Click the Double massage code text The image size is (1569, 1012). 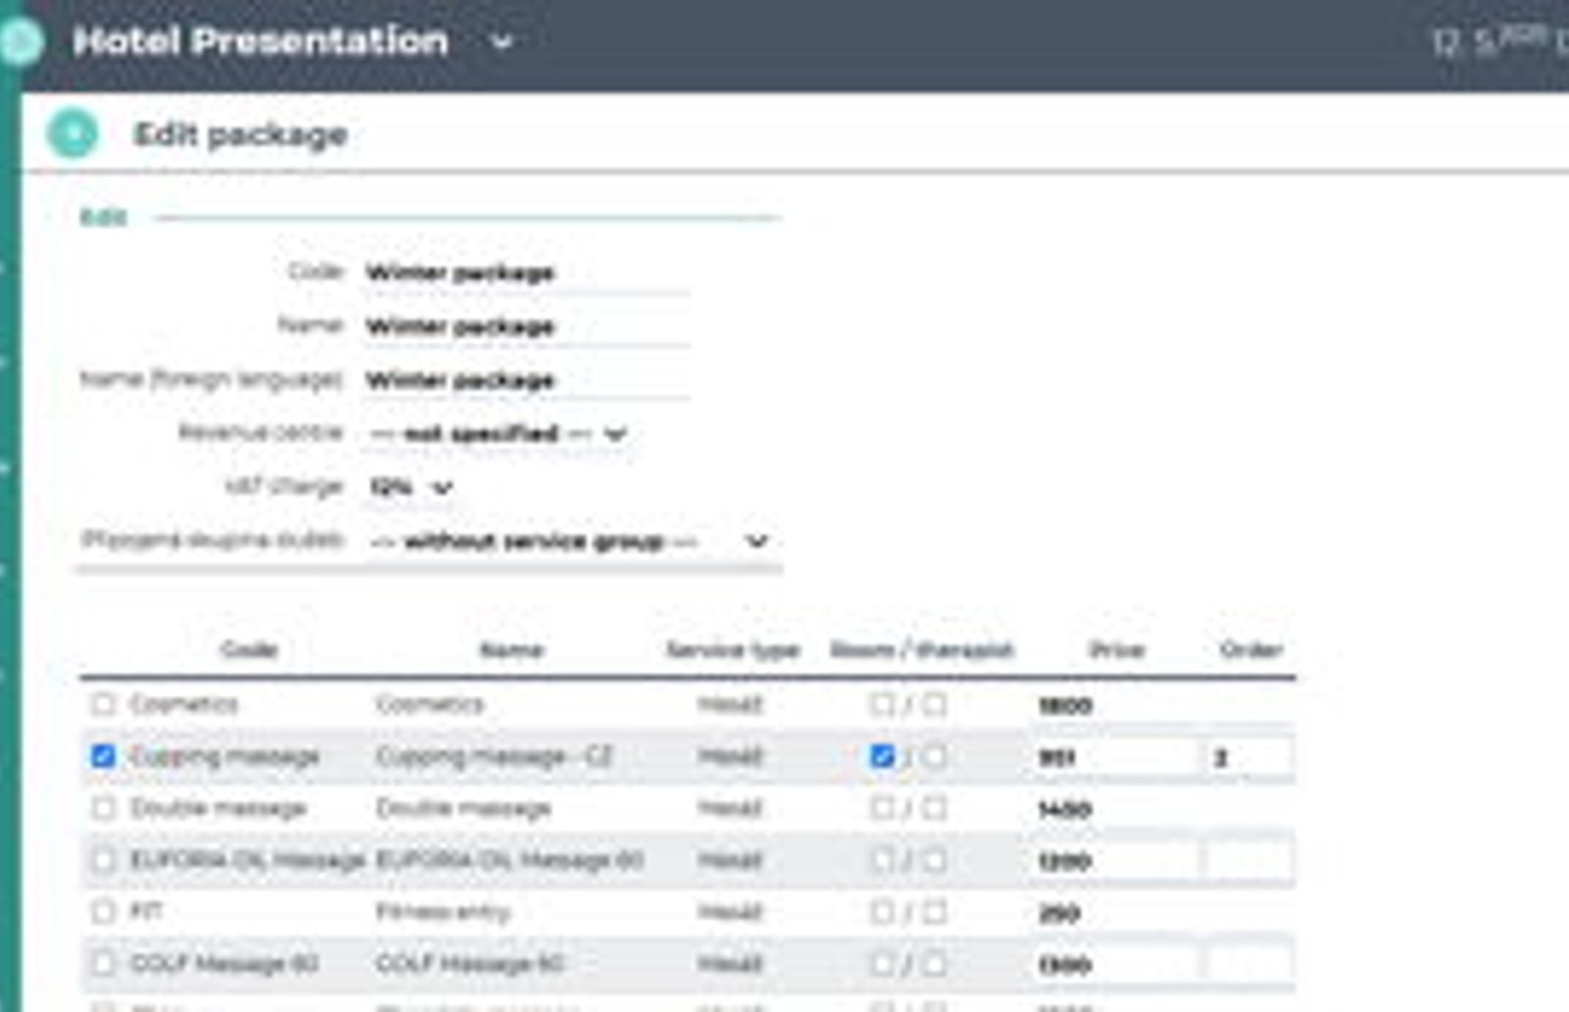tap(219, 808)
